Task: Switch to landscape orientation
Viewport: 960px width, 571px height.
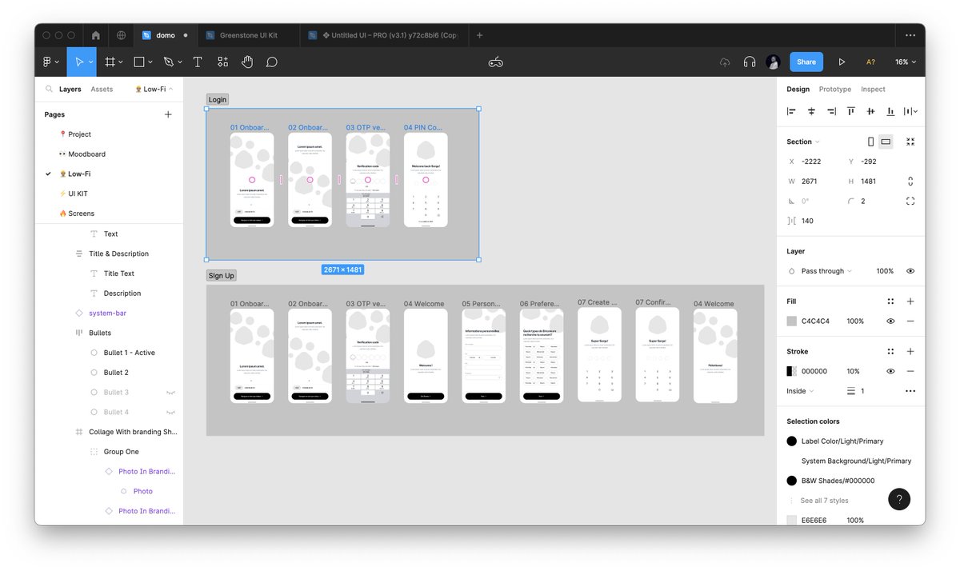Action: (x=886, y=142)
